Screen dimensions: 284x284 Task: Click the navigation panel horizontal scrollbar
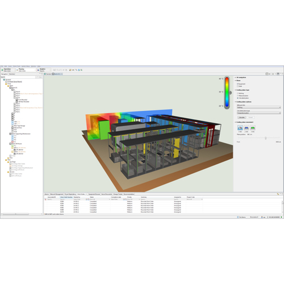coord(16,214)
